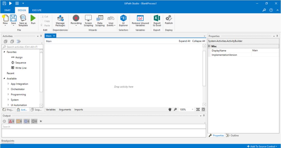
Task: Click the New file icon
Action: pos(5,18)
